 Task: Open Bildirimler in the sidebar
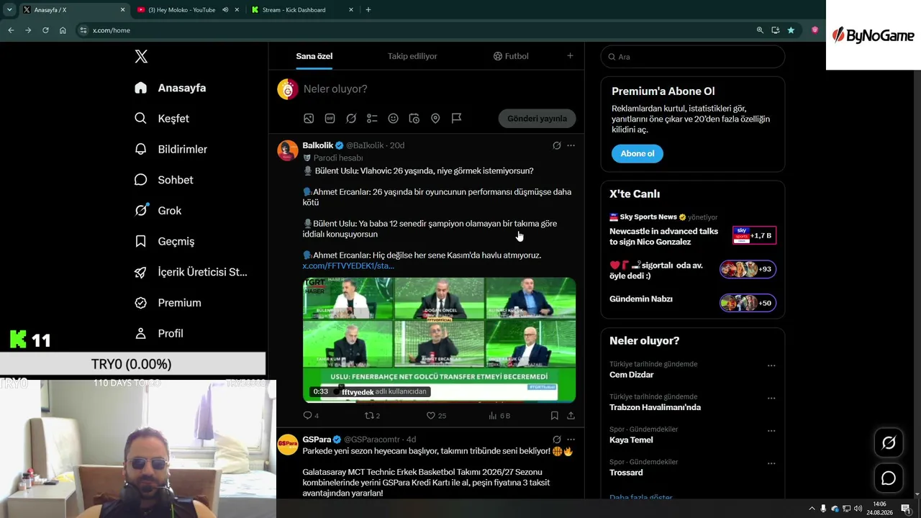point(171,150)
